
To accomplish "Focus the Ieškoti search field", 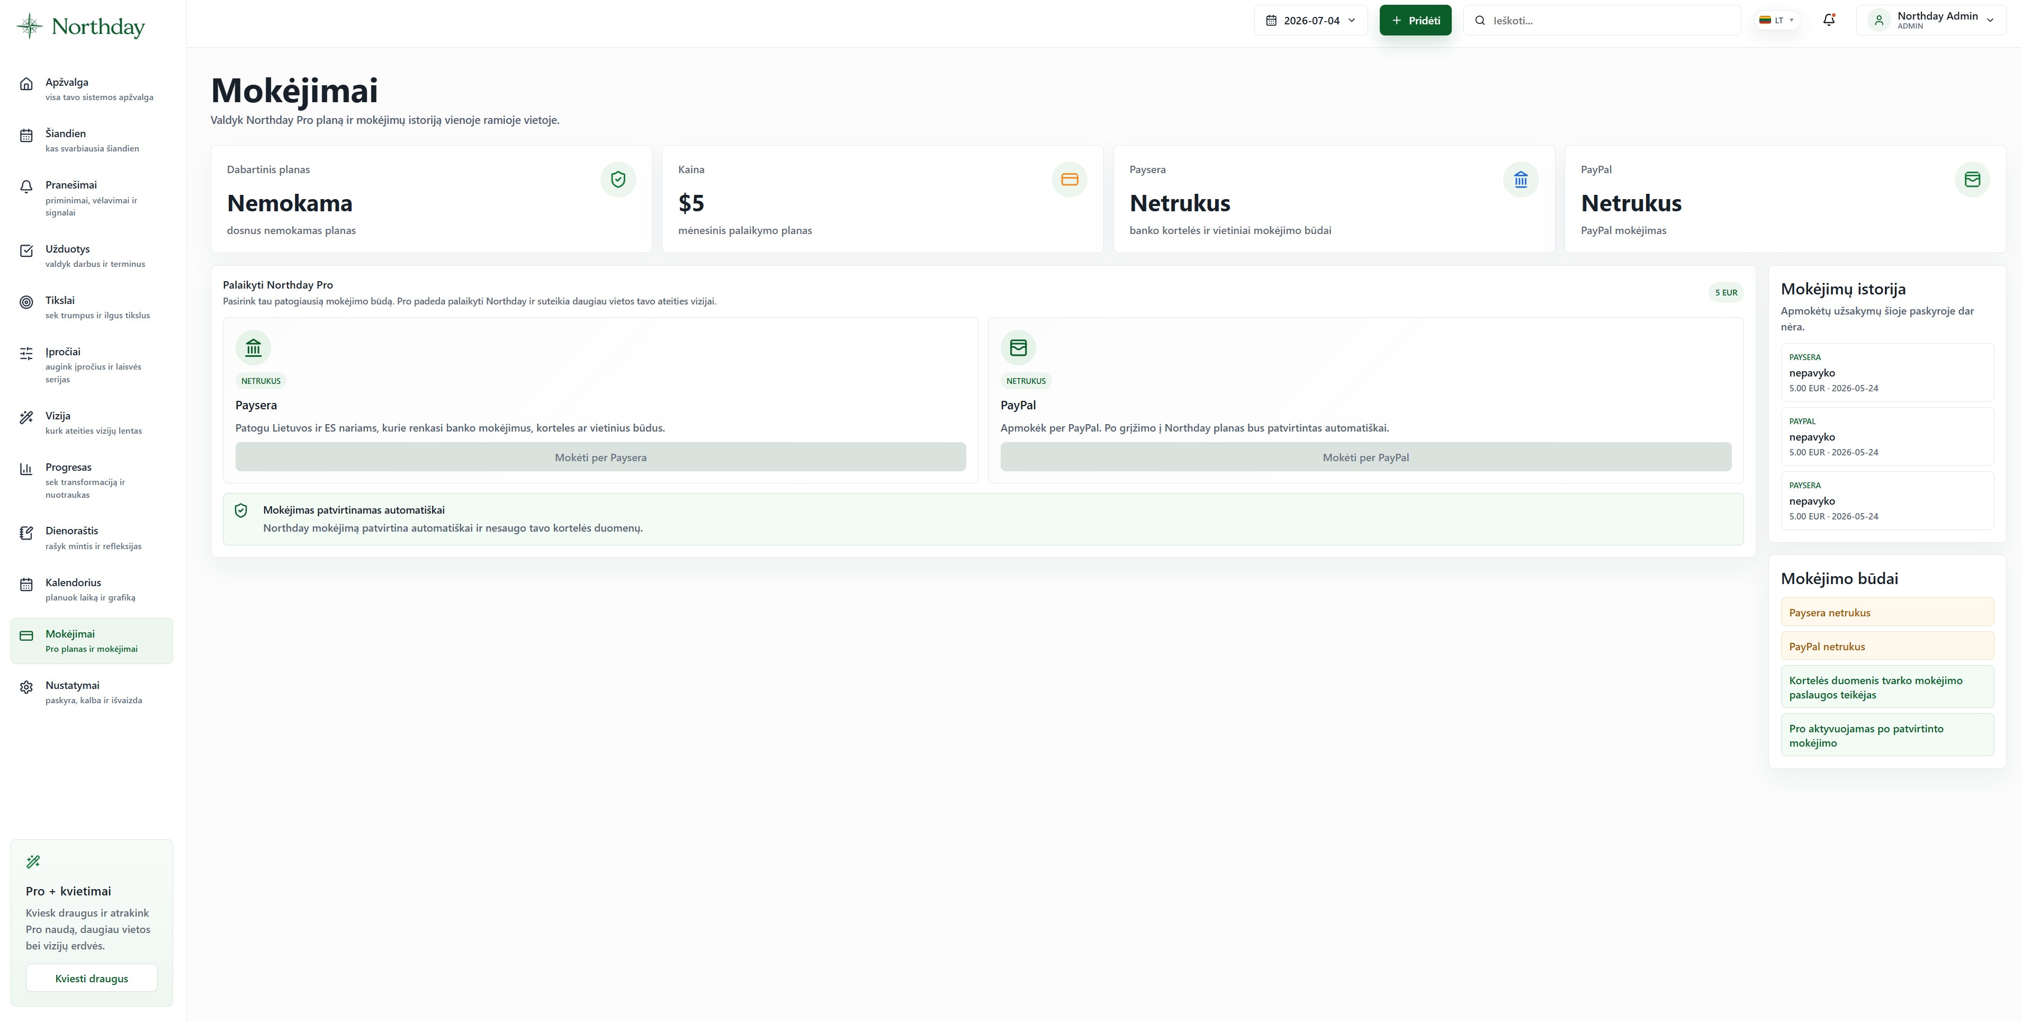I will click(x=1602, y=21).
